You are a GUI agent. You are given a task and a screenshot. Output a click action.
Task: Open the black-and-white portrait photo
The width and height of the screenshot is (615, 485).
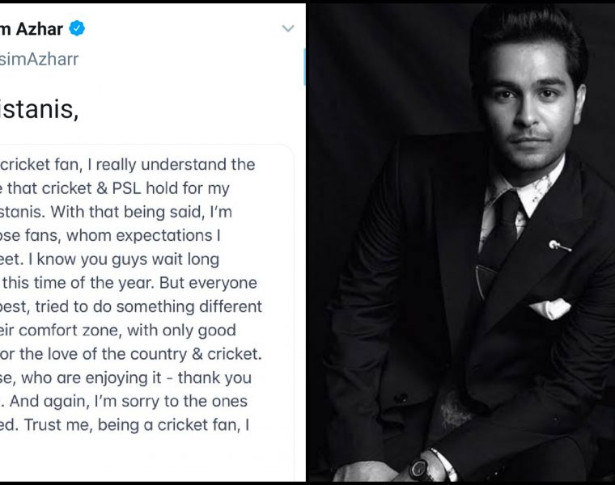(x=461, y=242)
